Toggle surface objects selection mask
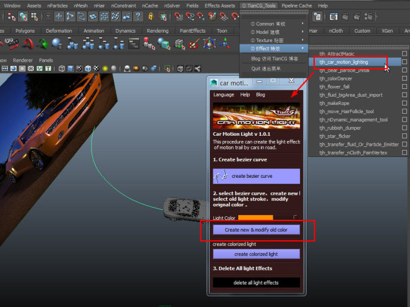Viewport: 410px width, 307px height. (93, 17)
